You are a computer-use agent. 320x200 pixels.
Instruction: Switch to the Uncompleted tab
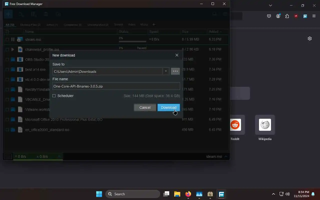98,25
